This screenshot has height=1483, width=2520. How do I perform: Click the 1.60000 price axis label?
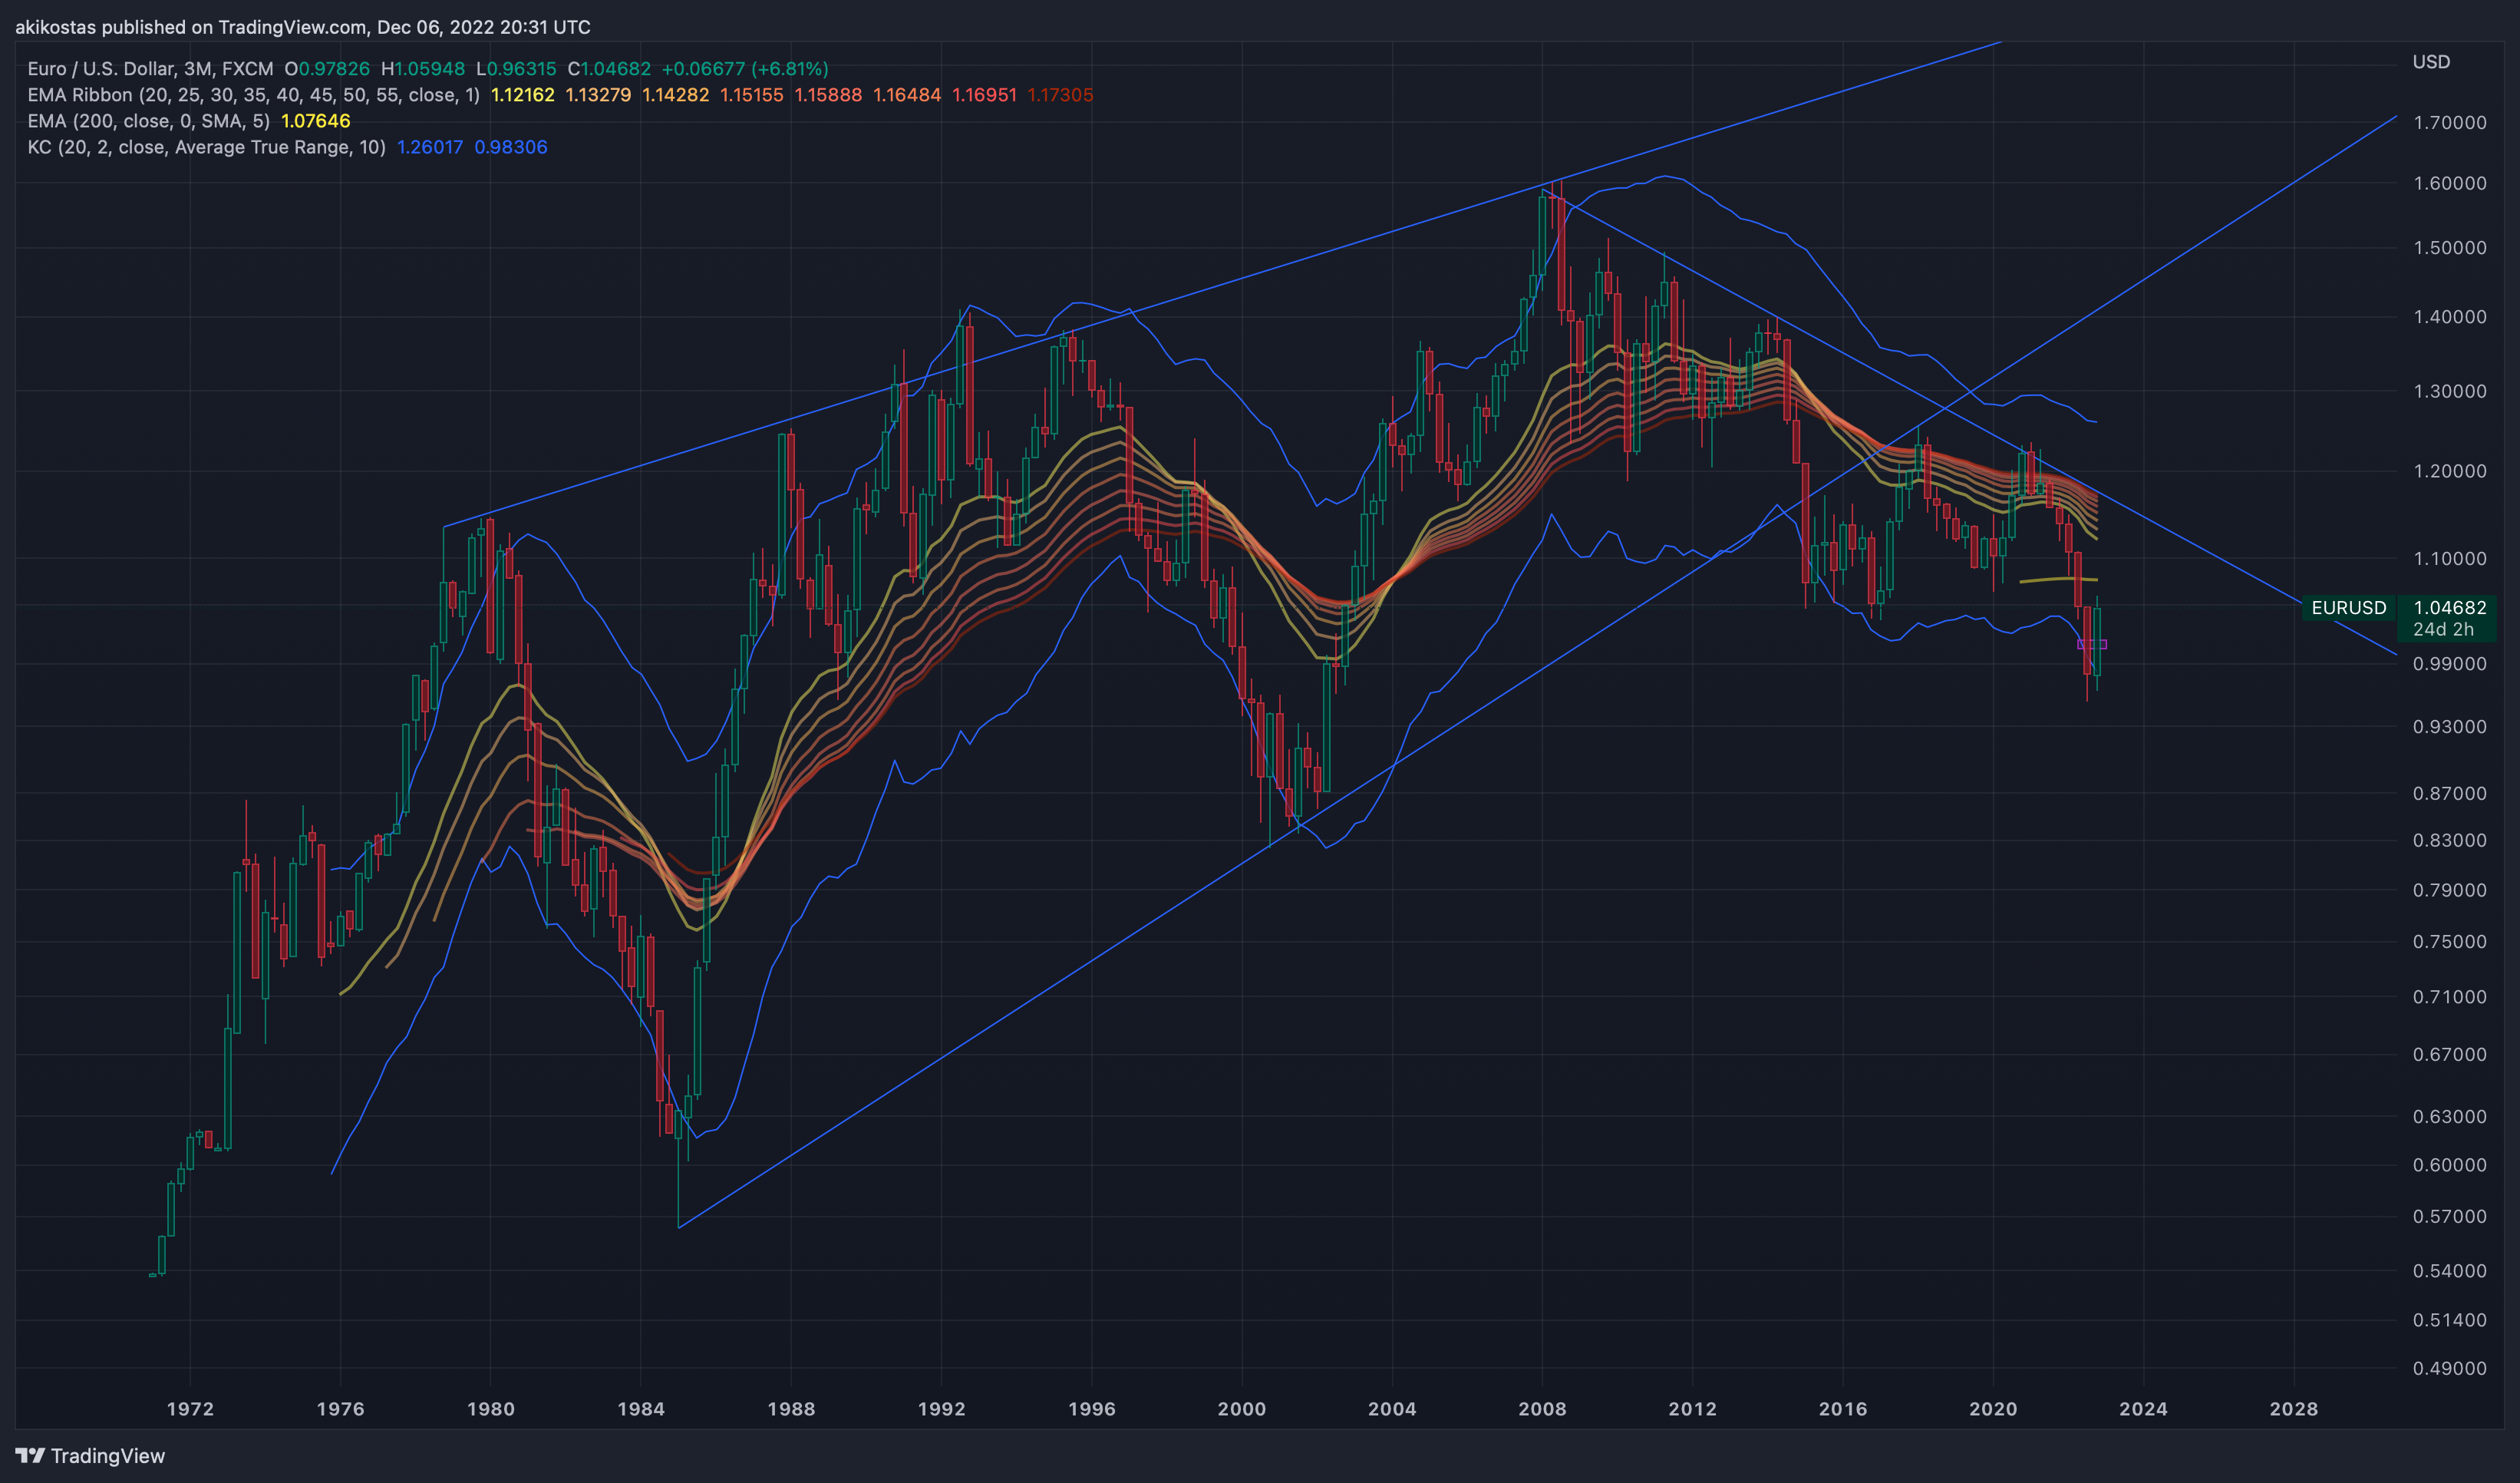(2450, 183)
